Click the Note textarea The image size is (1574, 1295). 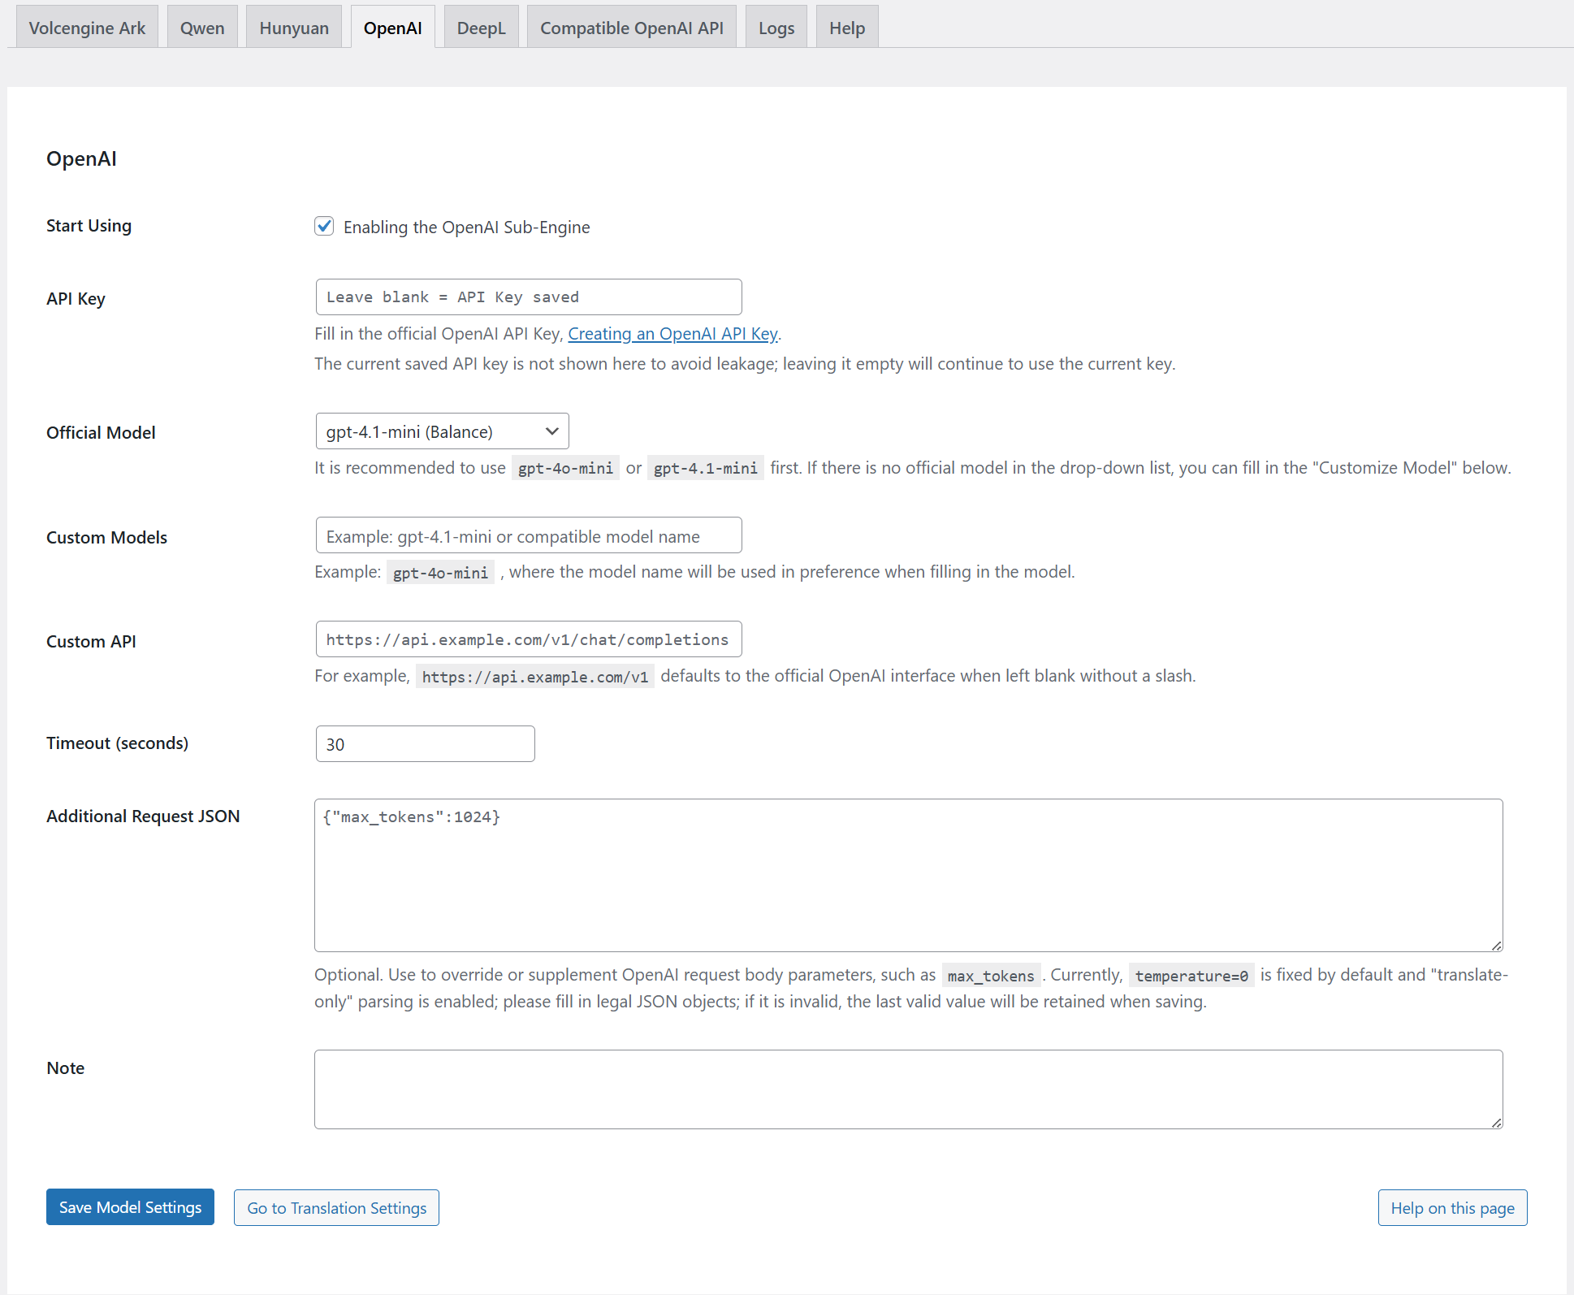click(909, 1089)
